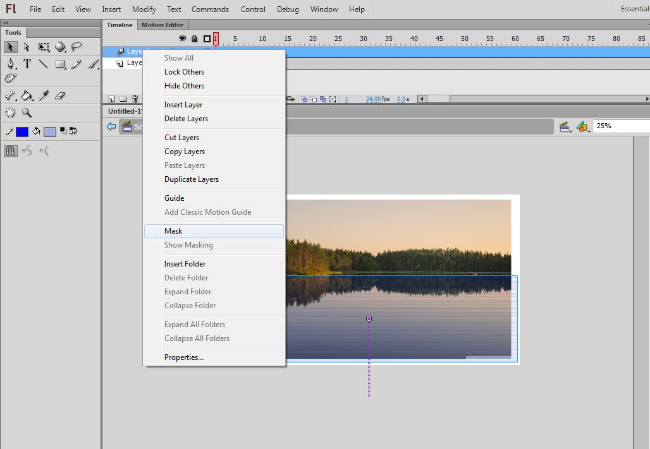Switch to the Motion Editor tab
Screen dimensions: 650x449
point(162,25)
